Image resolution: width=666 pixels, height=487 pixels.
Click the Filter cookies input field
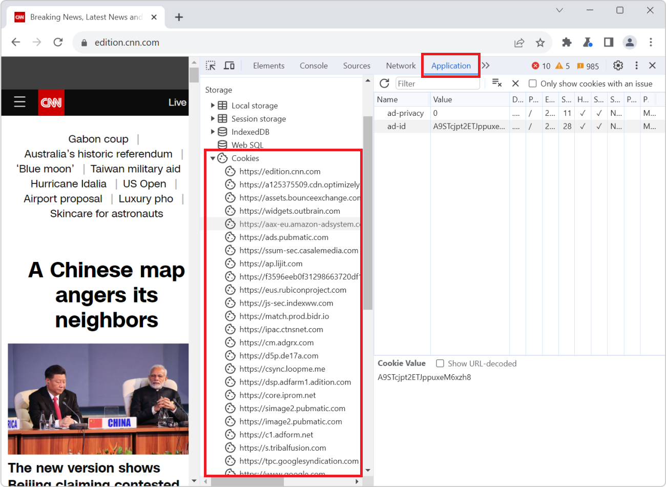point(438,84)
